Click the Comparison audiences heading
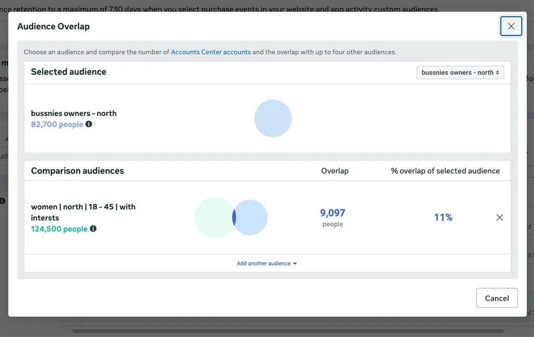The height and width of the screenshot is (337, 534). (x=77, y=171)
